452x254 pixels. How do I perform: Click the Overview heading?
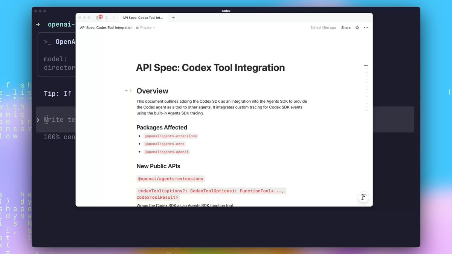(x=152, y=91)
